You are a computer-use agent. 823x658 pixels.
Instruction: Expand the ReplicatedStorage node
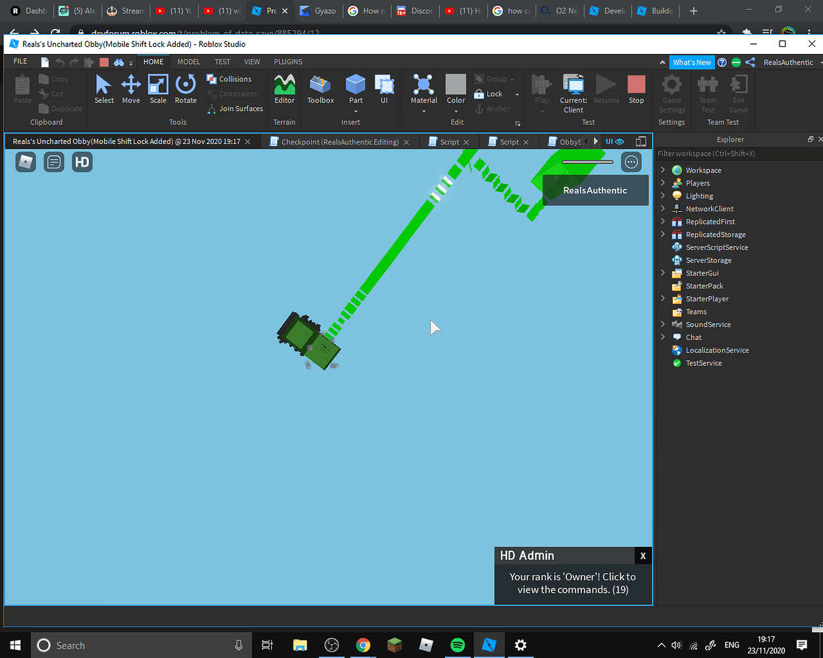tap(663, 234)
